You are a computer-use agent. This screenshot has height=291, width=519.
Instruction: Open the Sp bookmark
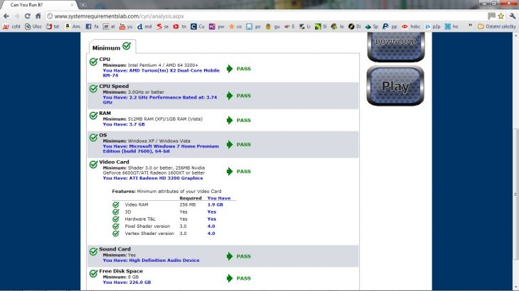[372, 27]
